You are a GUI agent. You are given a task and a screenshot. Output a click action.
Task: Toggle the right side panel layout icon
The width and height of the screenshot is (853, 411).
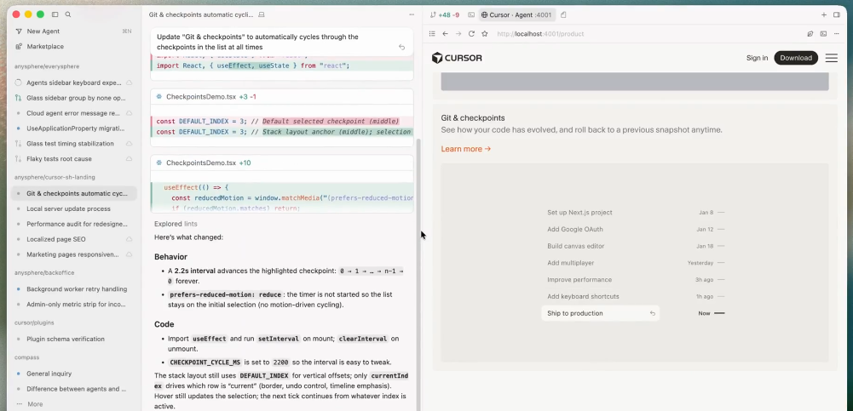coord(837,14)
